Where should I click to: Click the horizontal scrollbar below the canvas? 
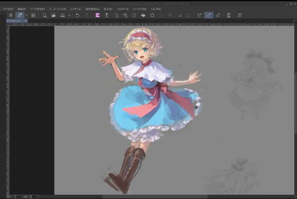point(155,197)
